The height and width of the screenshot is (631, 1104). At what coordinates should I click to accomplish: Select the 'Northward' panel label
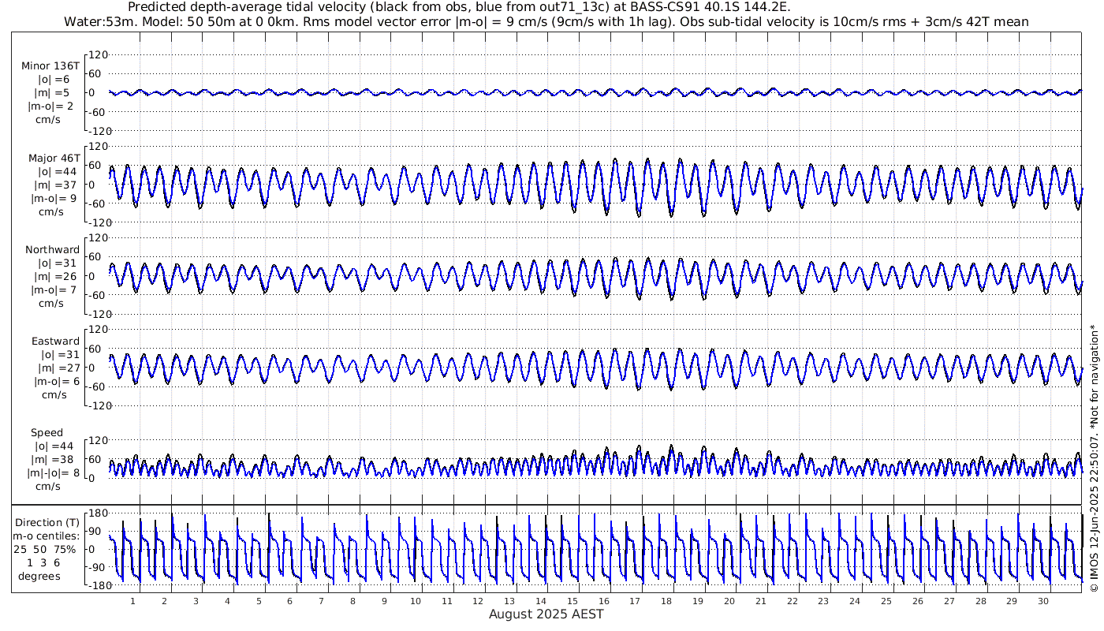point(52,249)
